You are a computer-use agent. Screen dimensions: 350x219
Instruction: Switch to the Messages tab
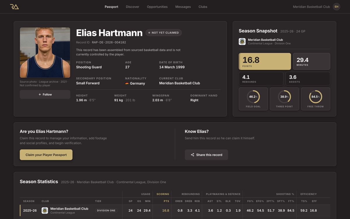coord(183,7)
